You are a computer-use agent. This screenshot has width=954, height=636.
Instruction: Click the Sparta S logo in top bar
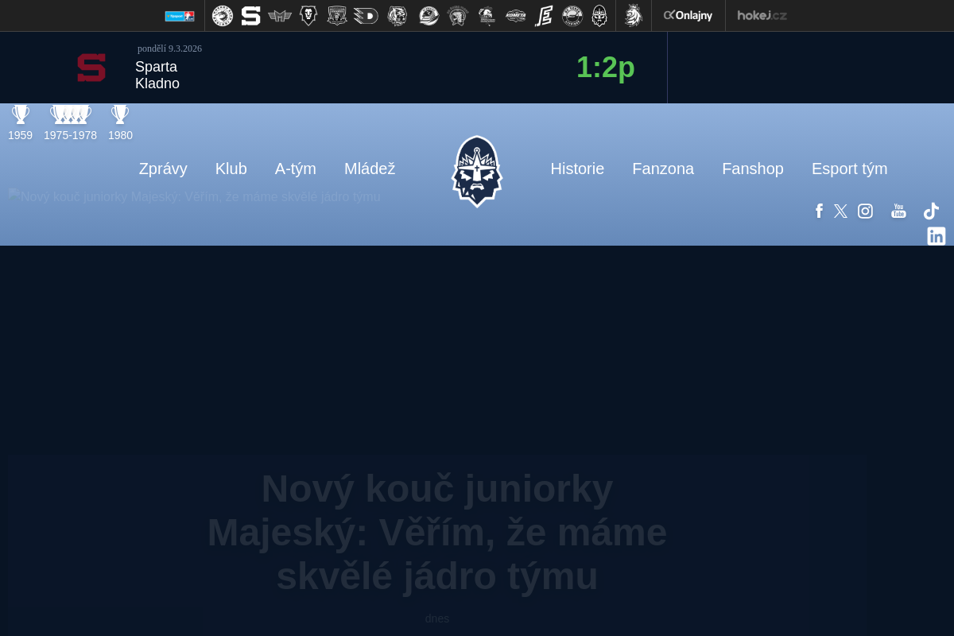click(x=251, y=16)
